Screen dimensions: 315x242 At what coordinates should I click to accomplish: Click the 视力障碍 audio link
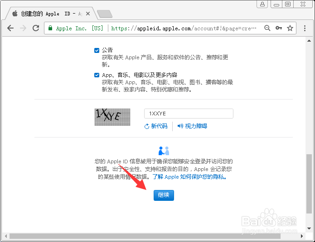point(192,126)
